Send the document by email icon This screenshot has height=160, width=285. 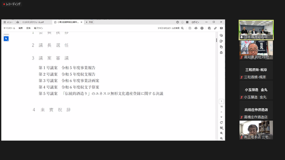(221, 28)
